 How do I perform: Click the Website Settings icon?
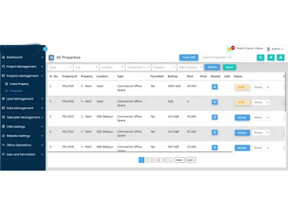3,136
